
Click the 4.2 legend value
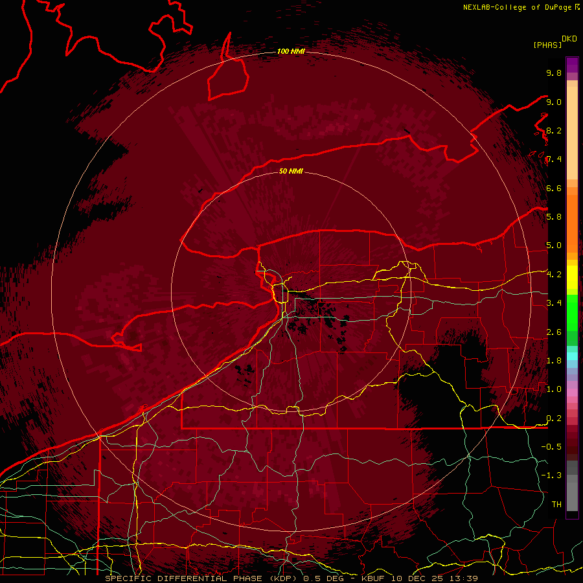(554, 275)
